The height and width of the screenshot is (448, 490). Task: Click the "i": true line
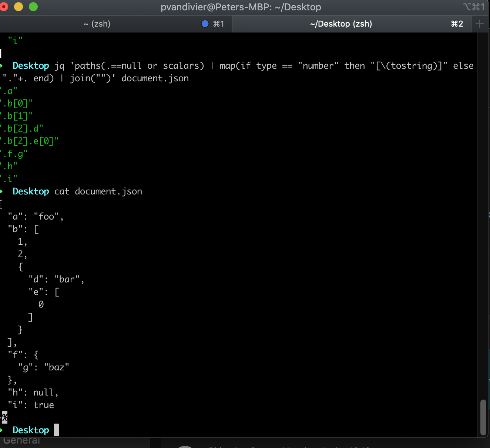(31, 405)
